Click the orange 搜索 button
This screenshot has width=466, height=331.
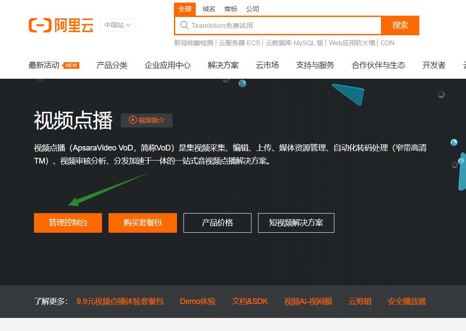400,25
